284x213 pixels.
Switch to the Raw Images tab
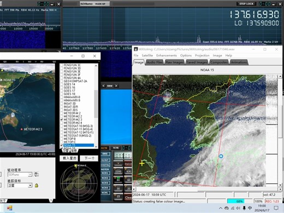175,62
